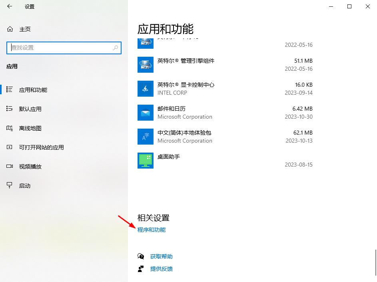Click the 查找设置 search box
Viewport: 377px width, 282px height.
coord(64,48)
